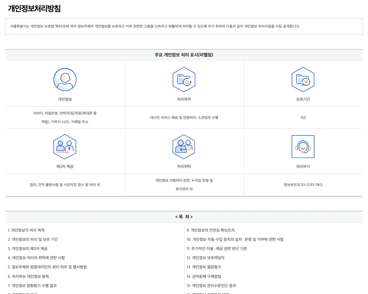Click the 아이디, 비밀번호, 연락처 description text
This screenshot has height=294, width=368.
click(65, 117)
